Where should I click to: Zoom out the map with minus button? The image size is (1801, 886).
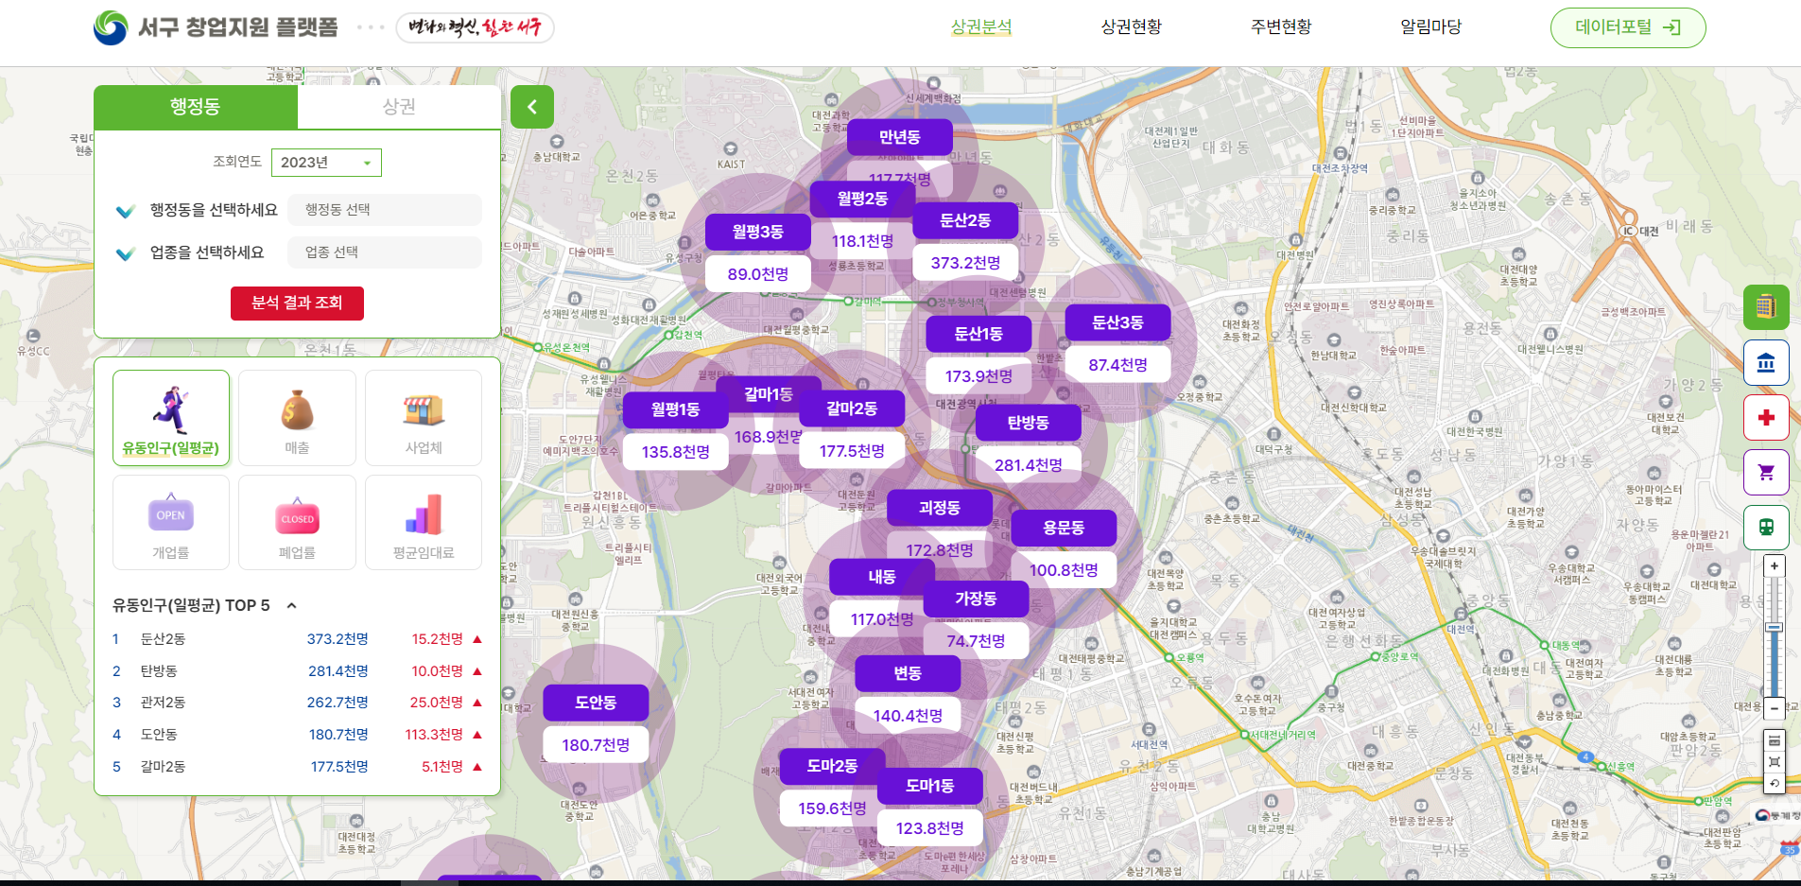click(1775, 708)
